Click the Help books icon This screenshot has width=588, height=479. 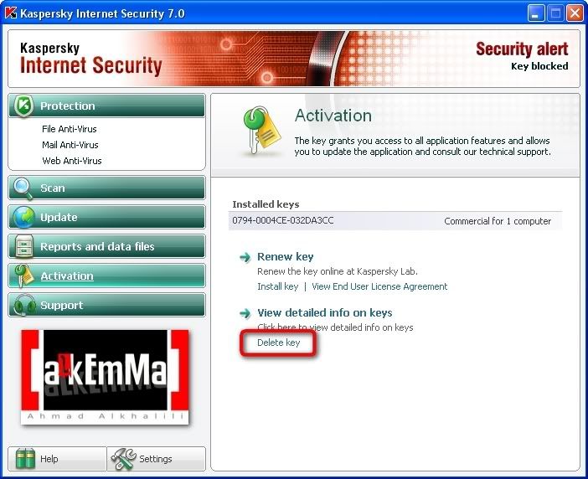[x=25, y=459]
